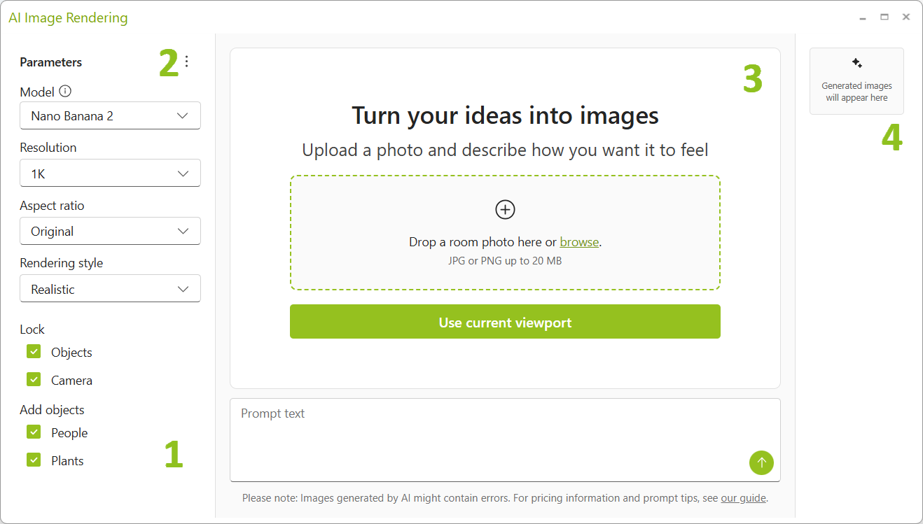Open the Resolution dropdown showing 1K

pyautogui.click(x=110, y=174)
